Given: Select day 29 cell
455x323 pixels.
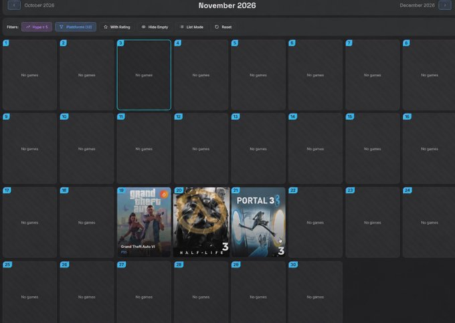Looking at the screenshot, I should tap(258, 292).
